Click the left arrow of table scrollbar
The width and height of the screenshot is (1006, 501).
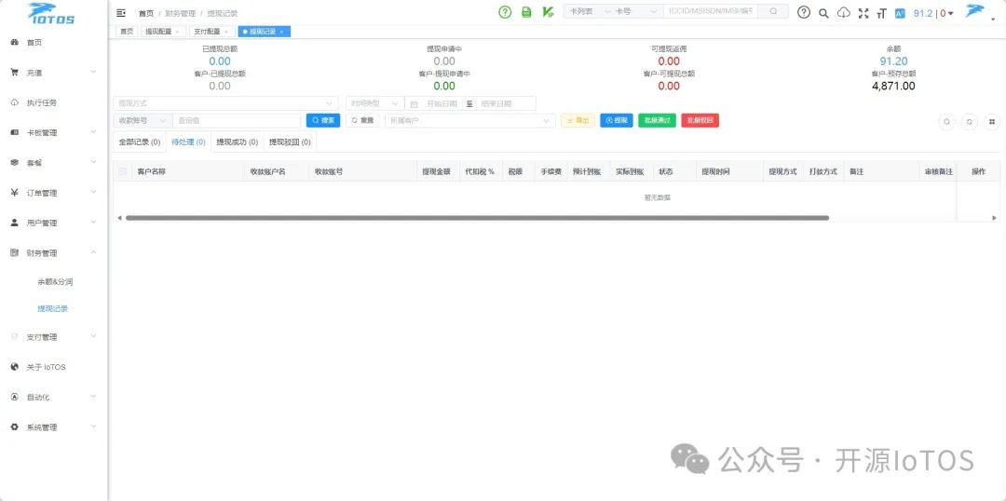coord(118,218)
